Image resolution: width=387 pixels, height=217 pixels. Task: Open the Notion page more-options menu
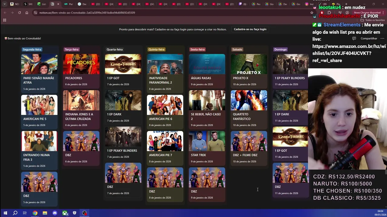click(382, 39)
